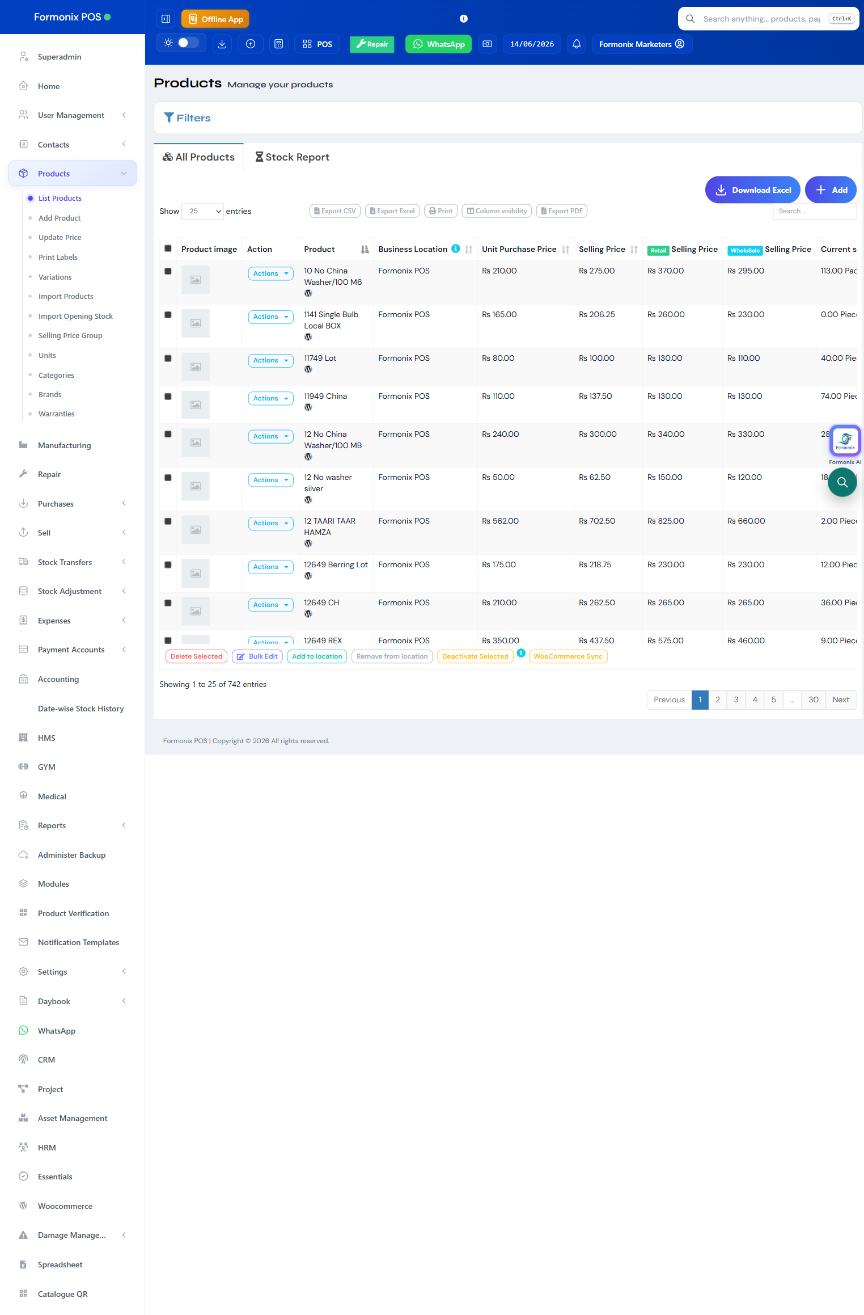Expand Reports menu in sidebar

pyautogui.click(x=73, y=825)
